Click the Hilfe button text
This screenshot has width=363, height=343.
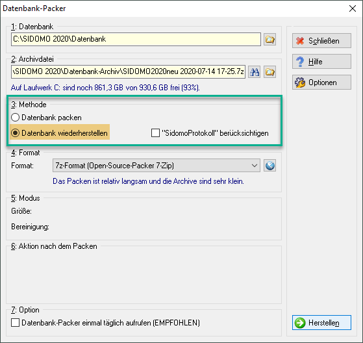click(315, 62)
